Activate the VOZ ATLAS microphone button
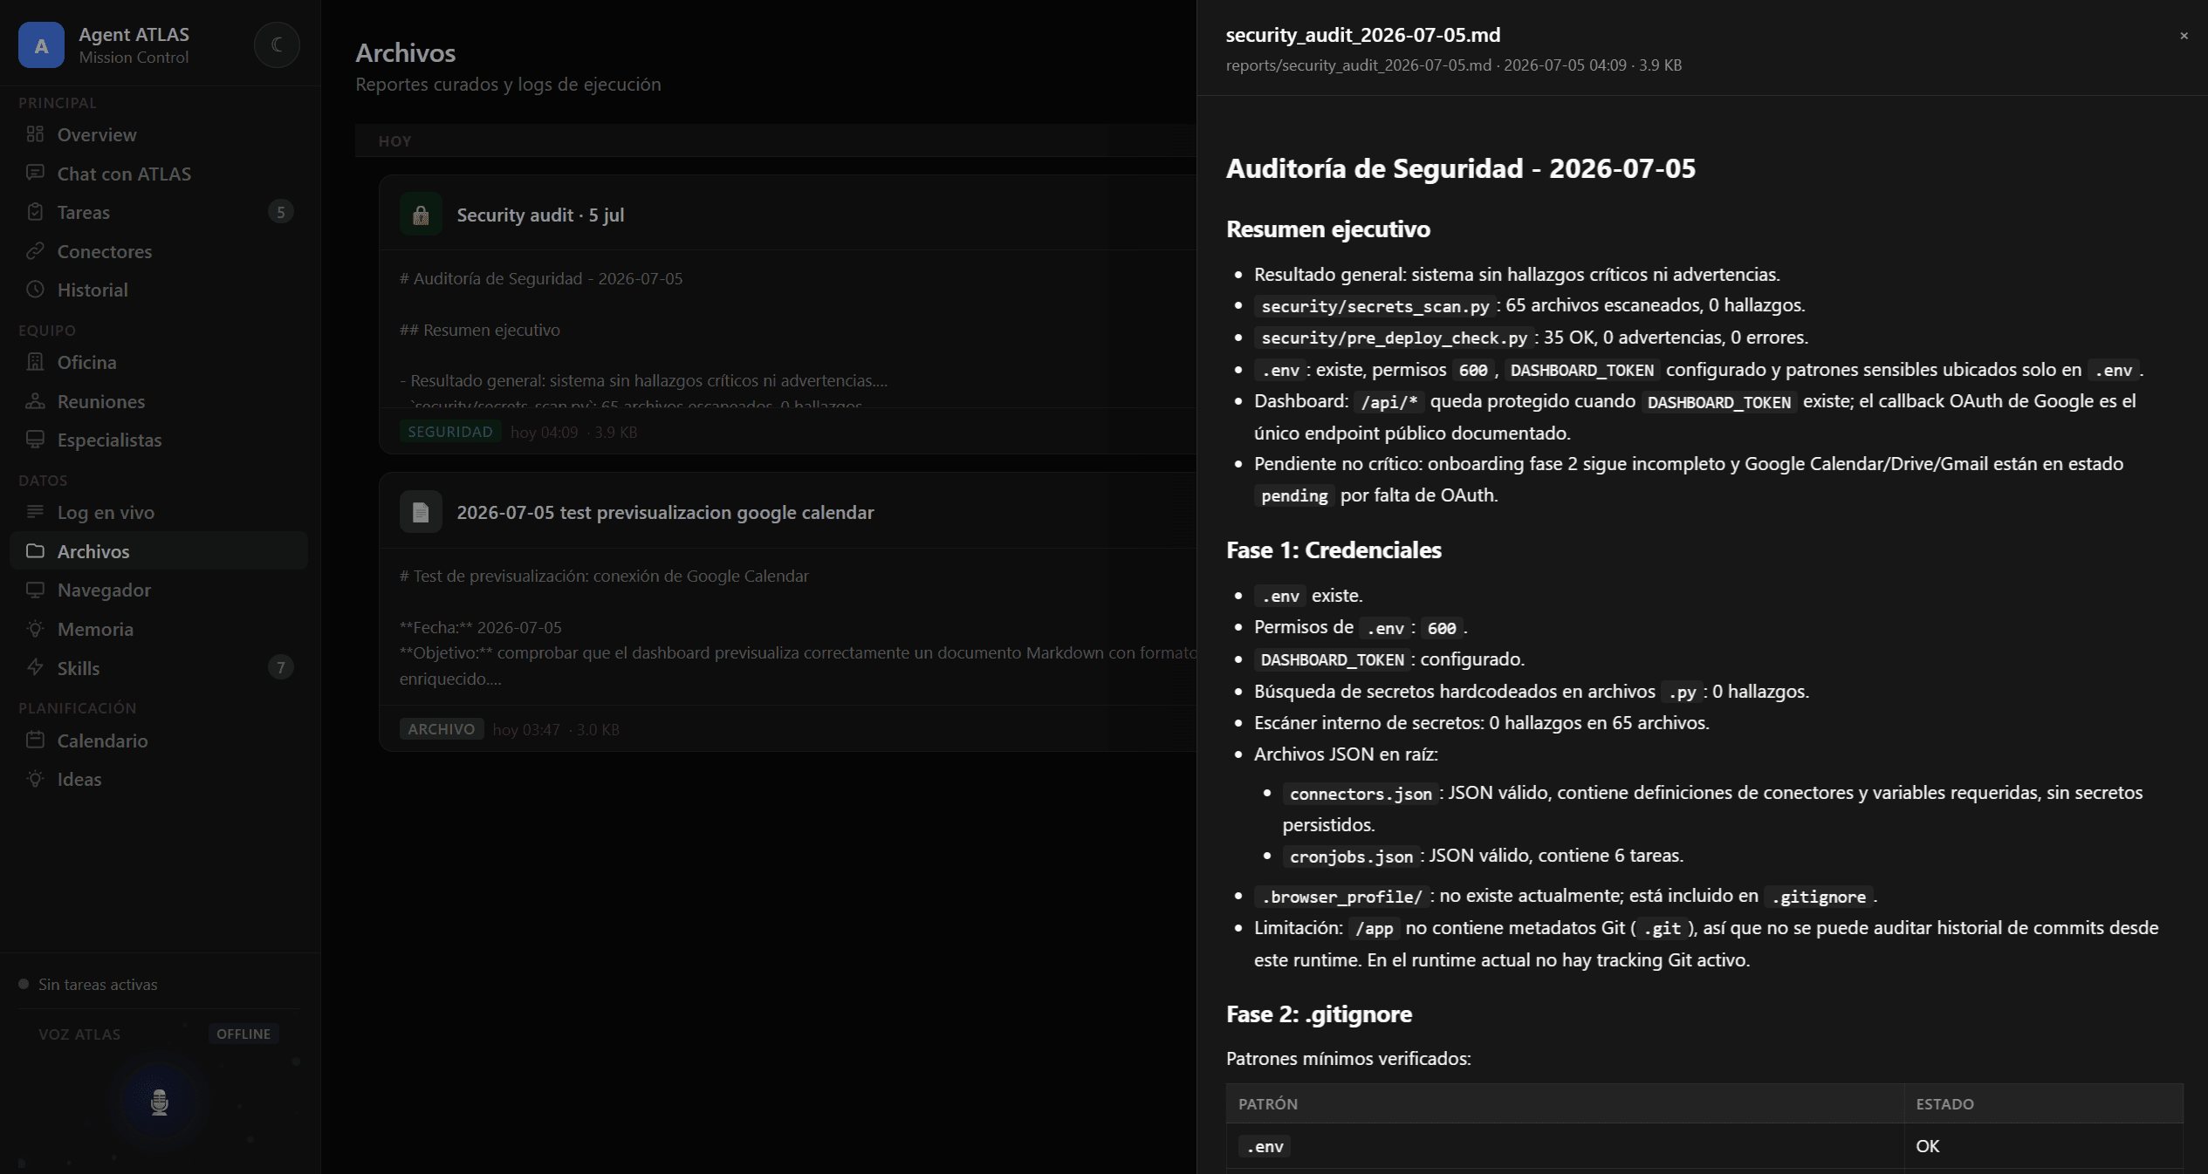Viewport: 2208px width, 1174px height. pos(159,1102)
